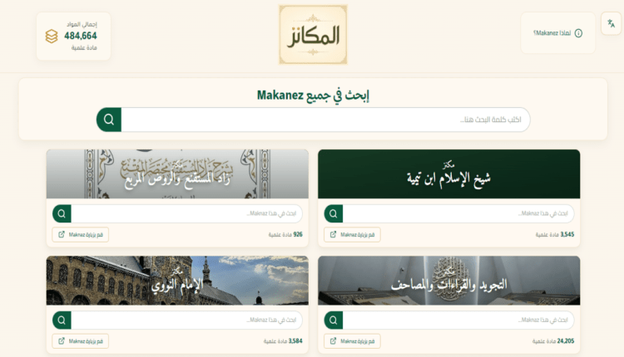This screenshot has width=624, height=357.
Task: Click the green search icon of main search
Action: (109, 120)
